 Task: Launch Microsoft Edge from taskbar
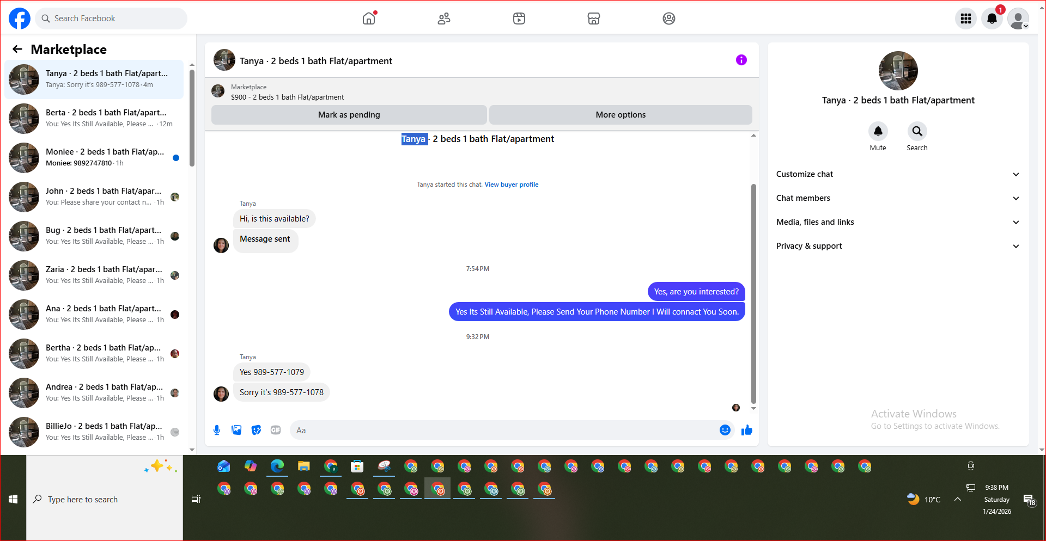pos(277,466)
